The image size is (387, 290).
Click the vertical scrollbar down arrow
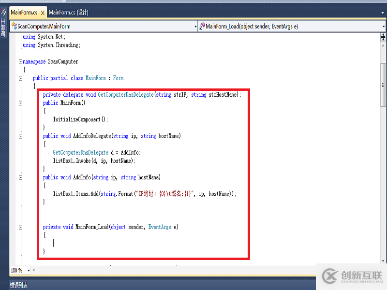pos(383,261)
